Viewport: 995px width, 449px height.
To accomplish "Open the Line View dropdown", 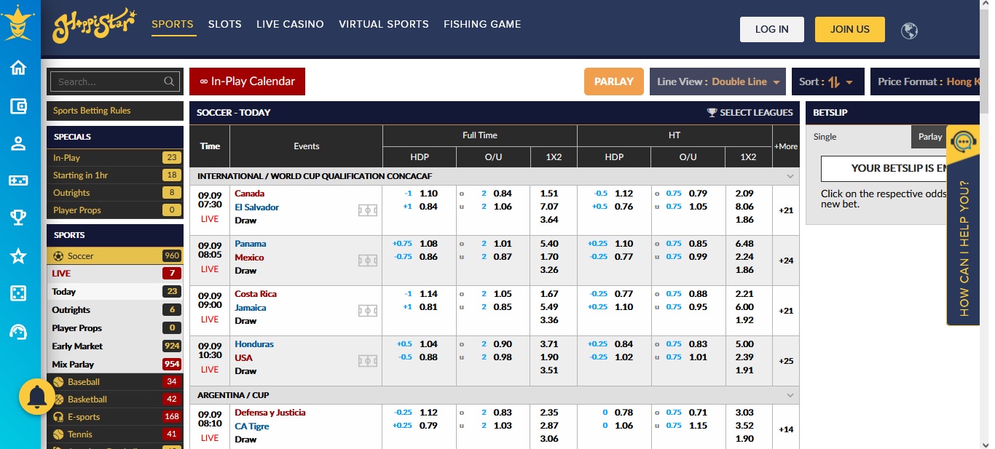I will coord(719,82).
